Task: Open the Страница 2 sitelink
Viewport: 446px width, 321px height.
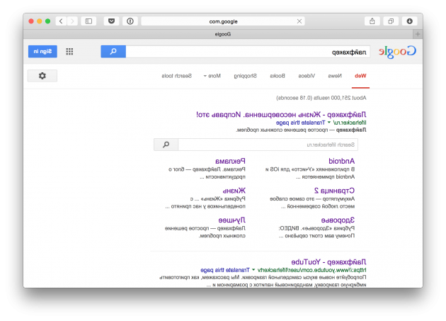Action: [334, 191]
